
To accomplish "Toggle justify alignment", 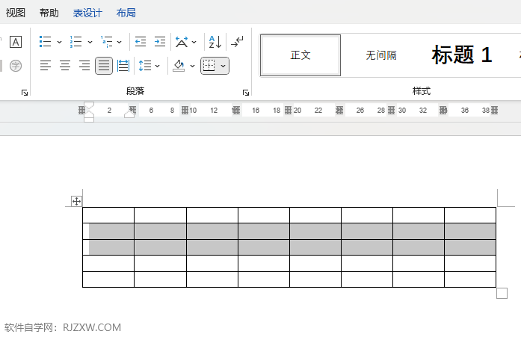I will (104, 66).
